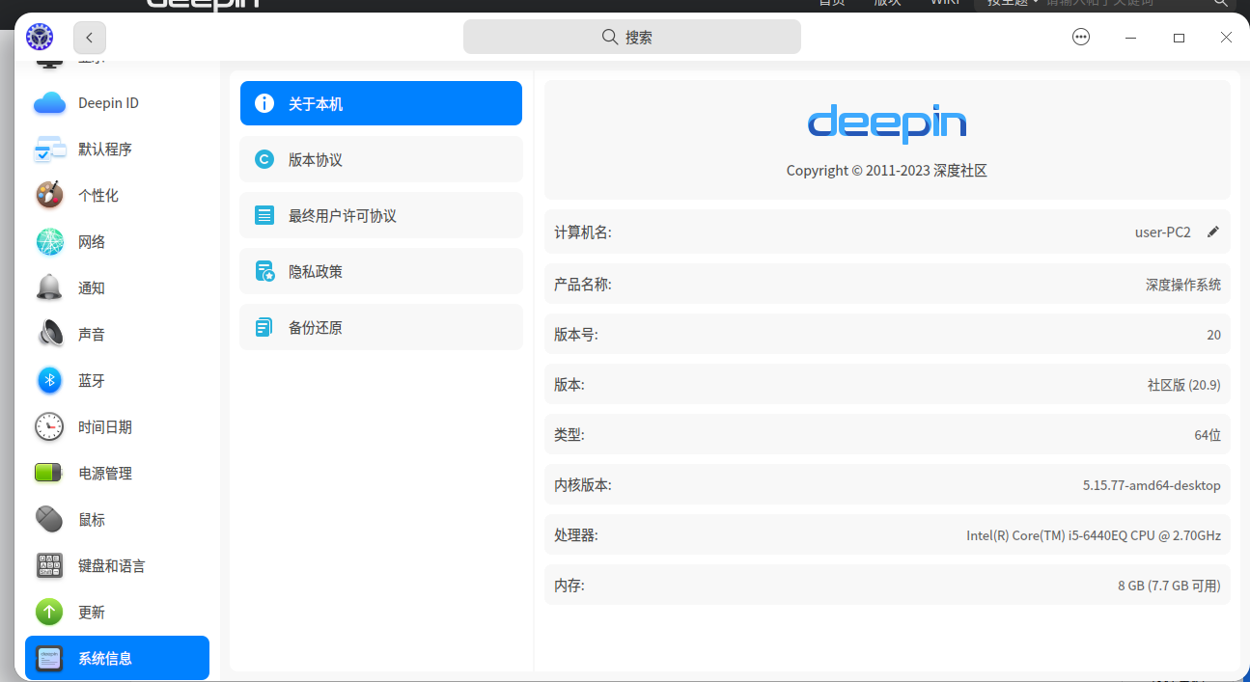Open the three-dot main menu
The image size is (1250, 682).
[1081, 38]
